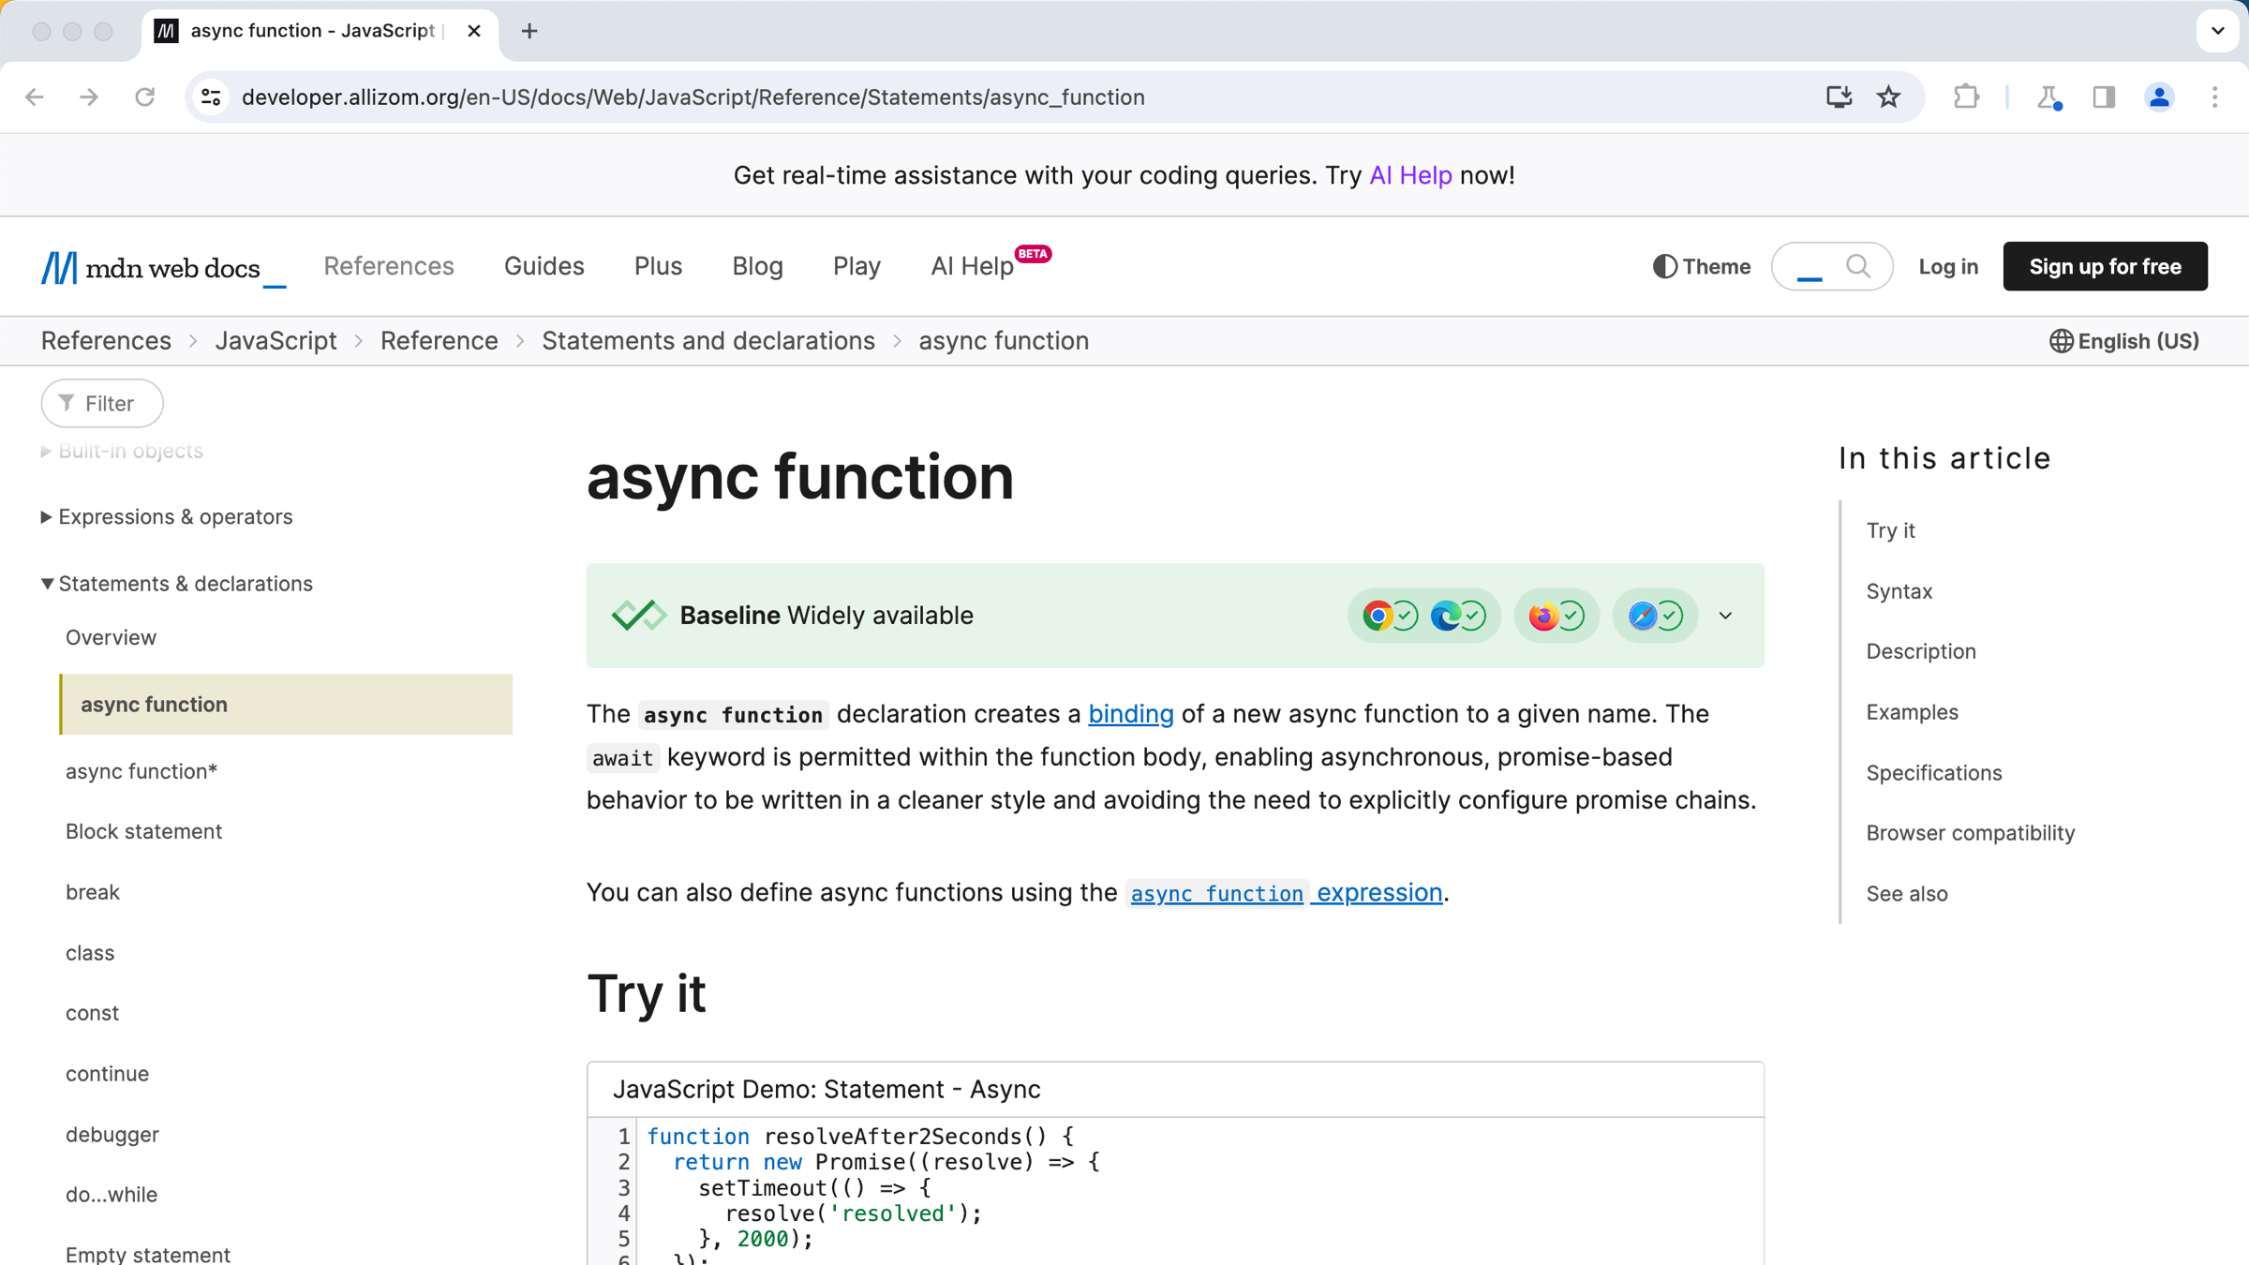Switch to the Guides navigation item
This screenshot has width=2249, height=1265.
pos(544,266)
